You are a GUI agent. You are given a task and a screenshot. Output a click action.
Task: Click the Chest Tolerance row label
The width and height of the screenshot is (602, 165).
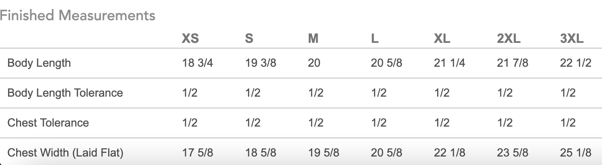(x=48, y=123)
